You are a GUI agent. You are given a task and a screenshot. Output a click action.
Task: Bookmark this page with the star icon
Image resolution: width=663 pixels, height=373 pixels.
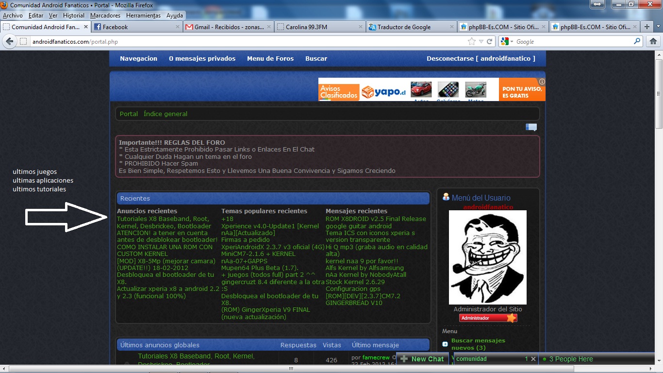pos(472,42)
